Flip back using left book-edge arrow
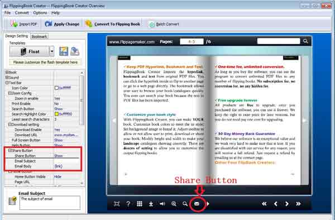This screenshot has width=335, height=220. (114, 120)
